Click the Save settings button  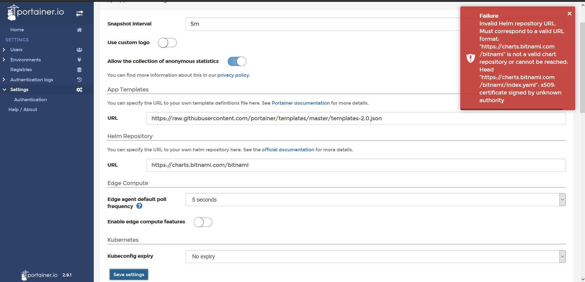point(128,274)
